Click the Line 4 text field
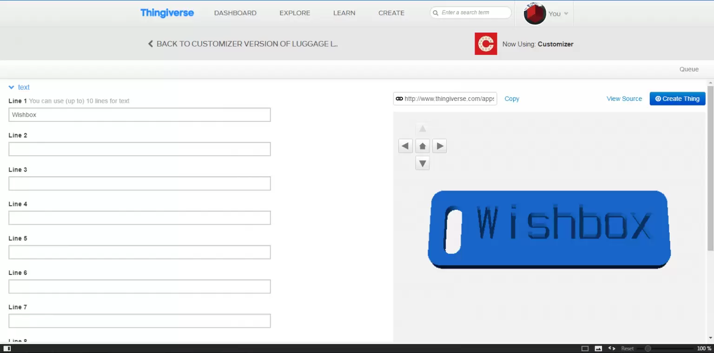This screenshot has width=714, height=353. (139, 218)
